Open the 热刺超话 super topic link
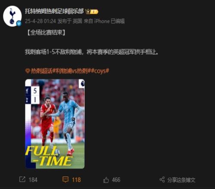This screenshot has height=189, width=215. (42, 71)
